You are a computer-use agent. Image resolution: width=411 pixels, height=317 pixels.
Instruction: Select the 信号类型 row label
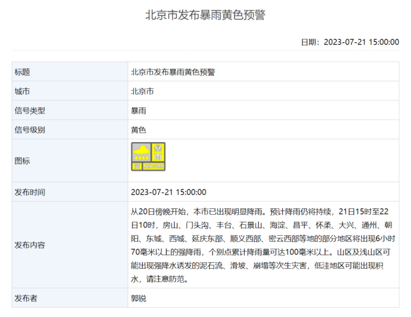(x=30, y=111)
